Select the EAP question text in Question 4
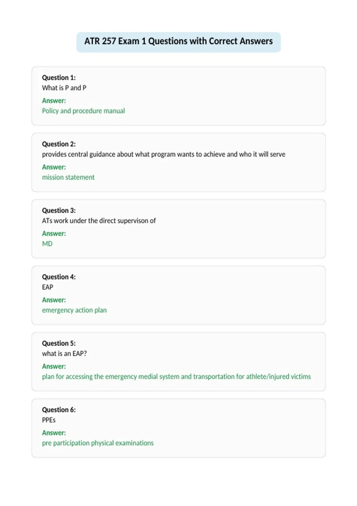The width and height of the screenshot is (357, 506). point(48,287)
